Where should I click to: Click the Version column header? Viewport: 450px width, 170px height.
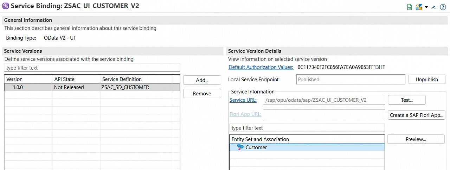(x=28, y=79)
